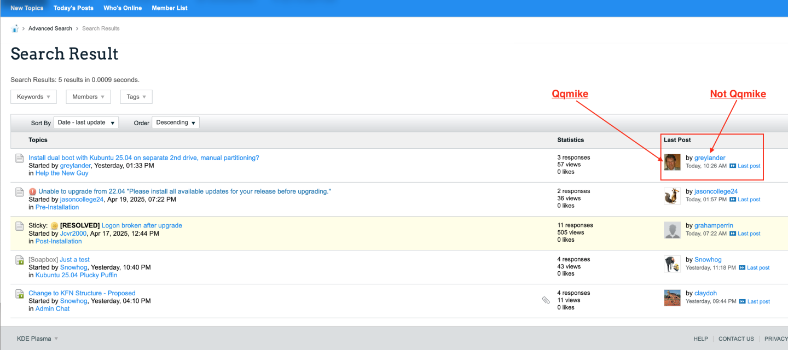The width and height of the screenshot is (788, 350).
Task: Click the CONTACT US footer link
Action: (736, 339)
